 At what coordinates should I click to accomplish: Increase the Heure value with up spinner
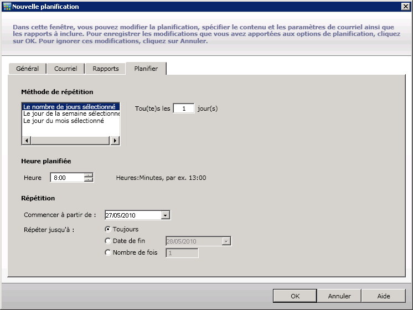point(89,175)
